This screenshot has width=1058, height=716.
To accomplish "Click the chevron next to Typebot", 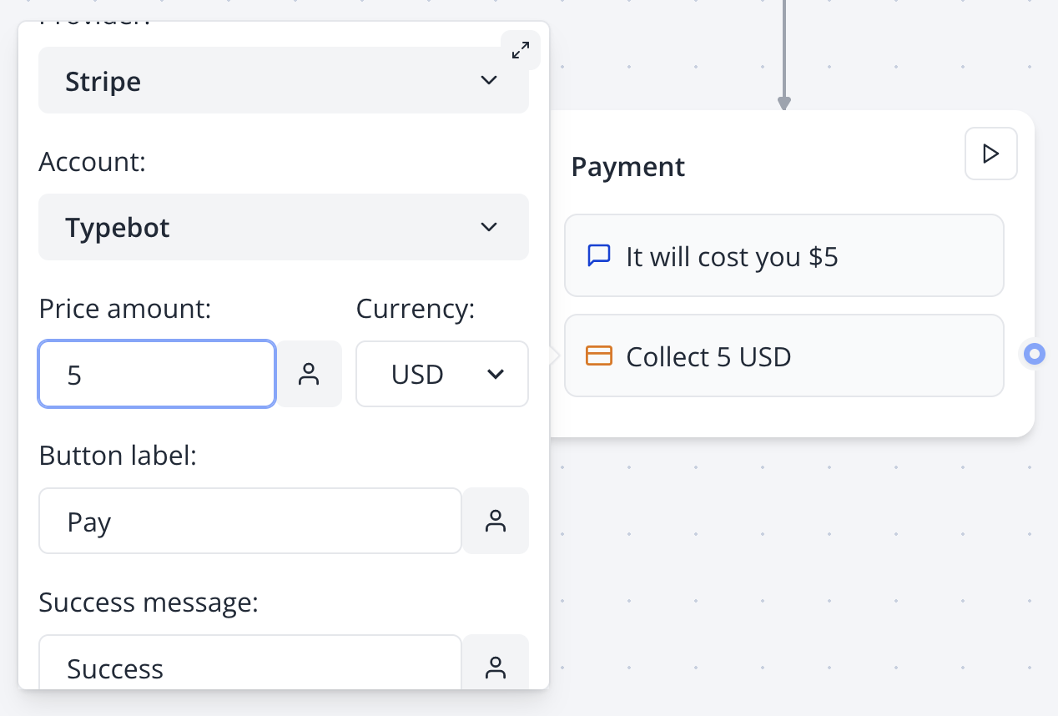I will click(x=489, y=227).
